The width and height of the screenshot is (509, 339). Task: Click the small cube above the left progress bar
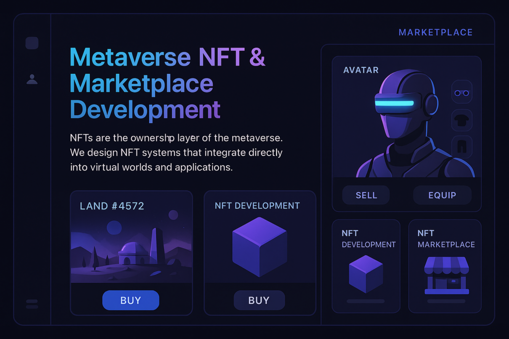pyautogui.click(x=366, y=274)
